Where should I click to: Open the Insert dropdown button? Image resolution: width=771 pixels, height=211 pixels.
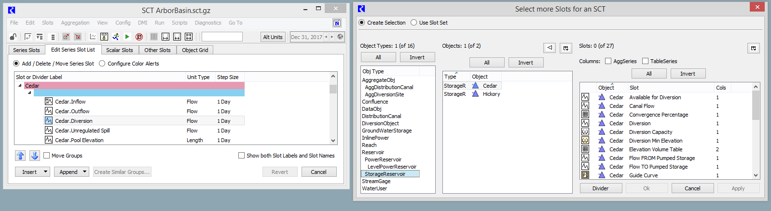click(32, 172)
